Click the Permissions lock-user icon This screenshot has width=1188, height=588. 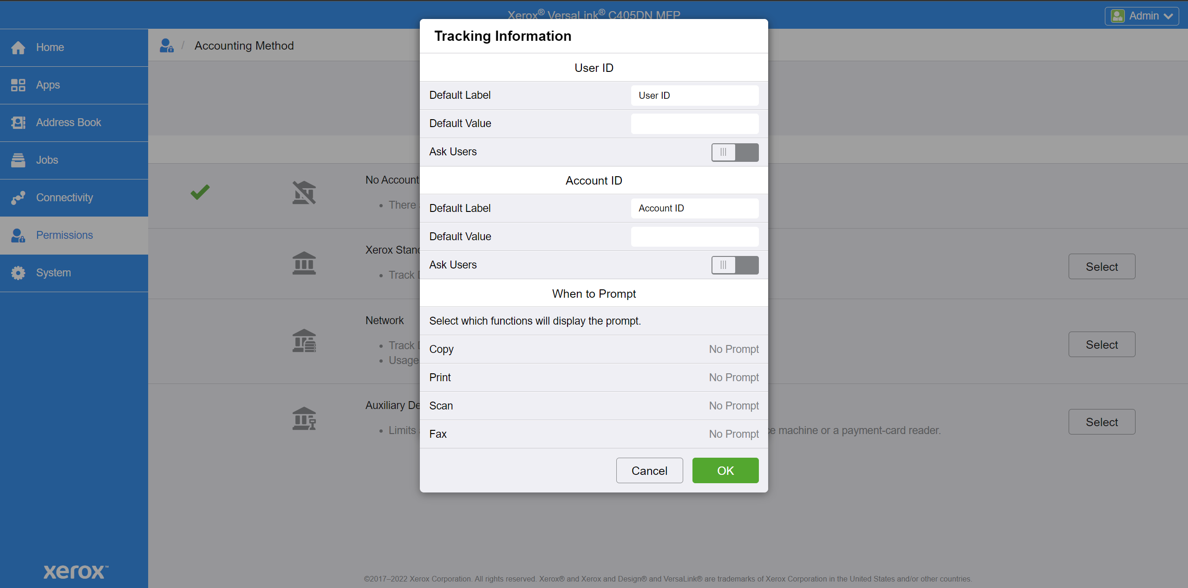click(18, 235)
